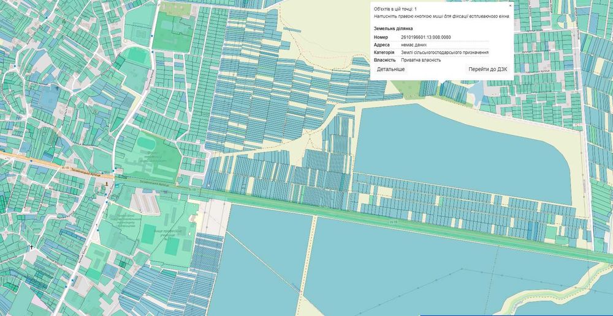Click the Приватна власність ownership value
Image resolution: width=613 pixels, height=316 pixels.
421,61
